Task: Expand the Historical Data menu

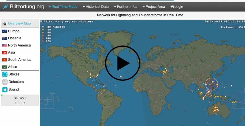Action: [x=96, y=7]
